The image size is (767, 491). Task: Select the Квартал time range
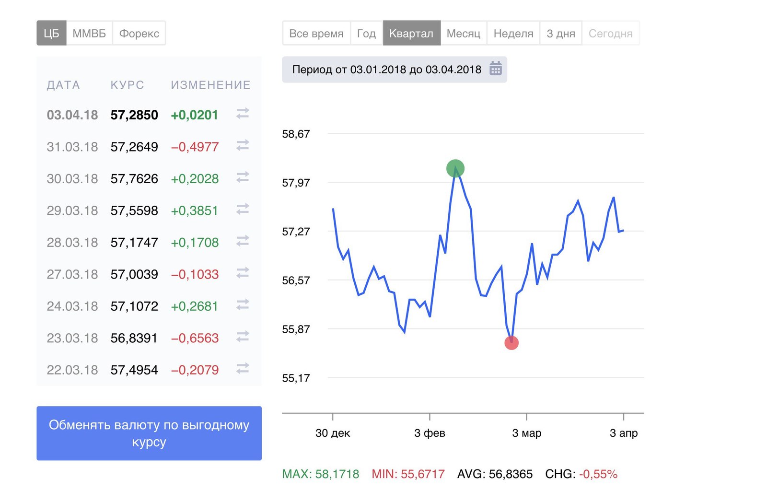411,33
